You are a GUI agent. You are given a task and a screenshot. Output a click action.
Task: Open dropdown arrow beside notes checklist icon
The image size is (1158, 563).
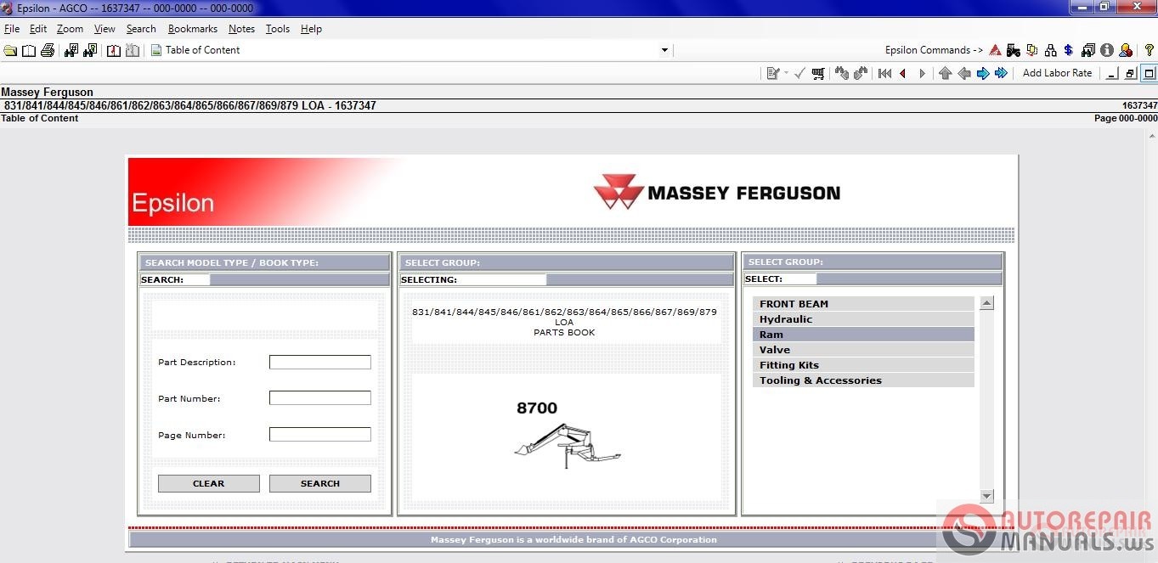(x=786, y=74)
